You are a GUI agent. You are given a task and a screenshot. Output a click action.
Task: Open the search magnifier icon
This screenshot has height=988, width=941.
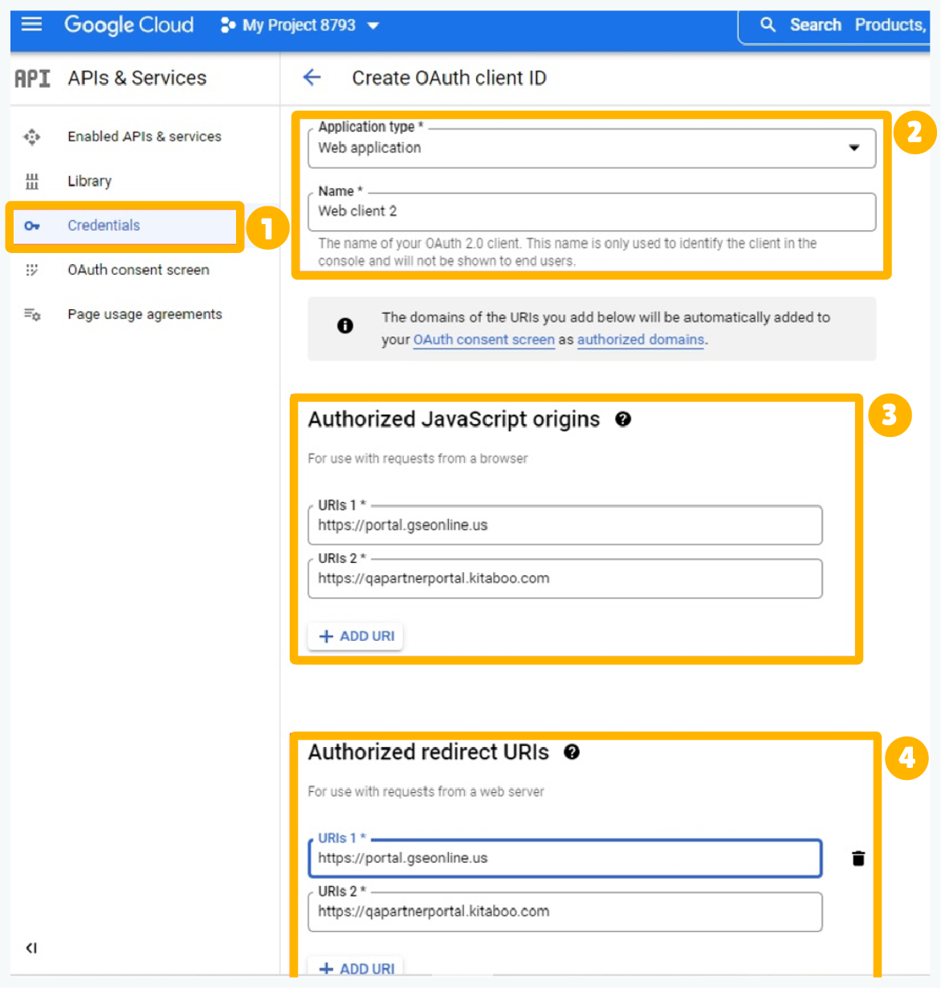pyautogui.click(x=768, y=25)
